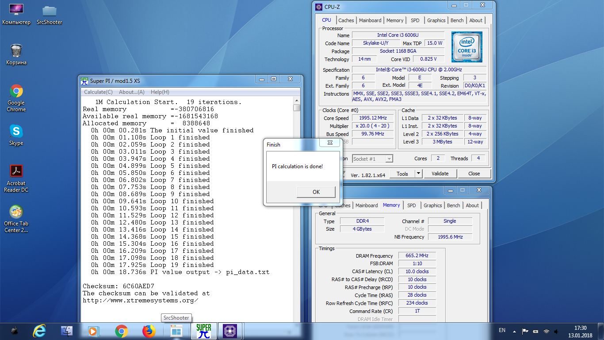Click the Intel Core i3 logo image
Image resolution: width=604 pixels, height=340 pixels.
click(466, 47)
